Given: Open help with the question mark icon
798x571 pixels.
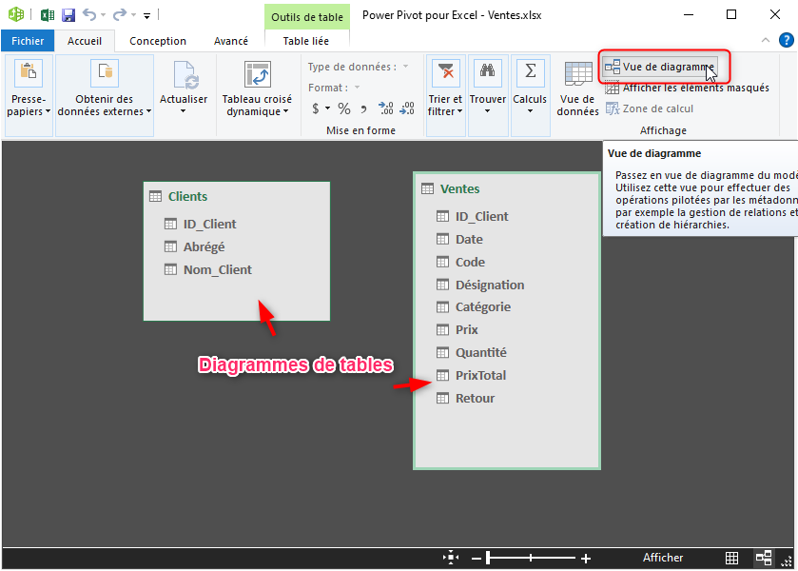Looking at the screenshot, I should (x=787, y=40).
